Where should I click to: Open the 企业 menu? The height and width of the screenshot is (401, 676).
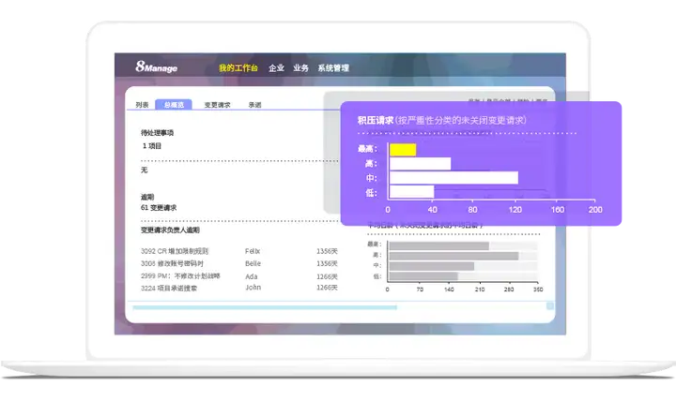pyautogui.click(x=276, y=68)
